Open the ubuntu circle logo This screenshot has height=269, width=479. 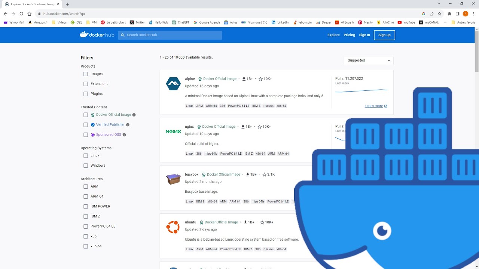pyautogui.click(x=173, y=227)
